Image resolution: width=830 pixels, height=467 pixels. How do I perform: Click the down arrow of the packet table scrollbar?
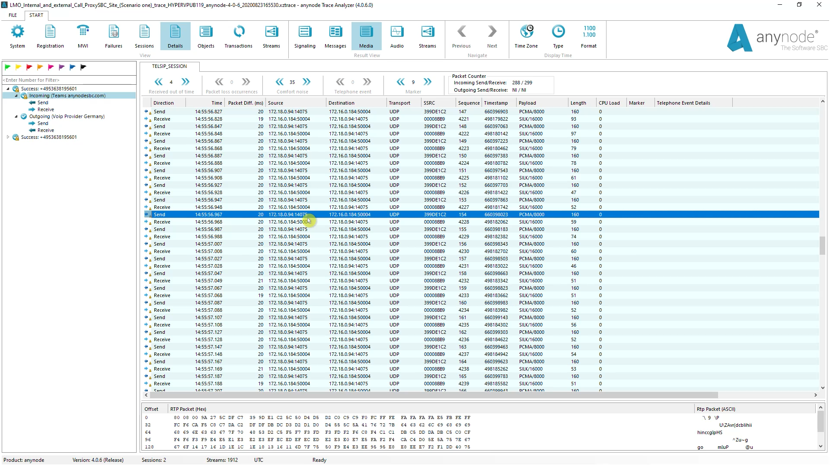tap(822, 387)
